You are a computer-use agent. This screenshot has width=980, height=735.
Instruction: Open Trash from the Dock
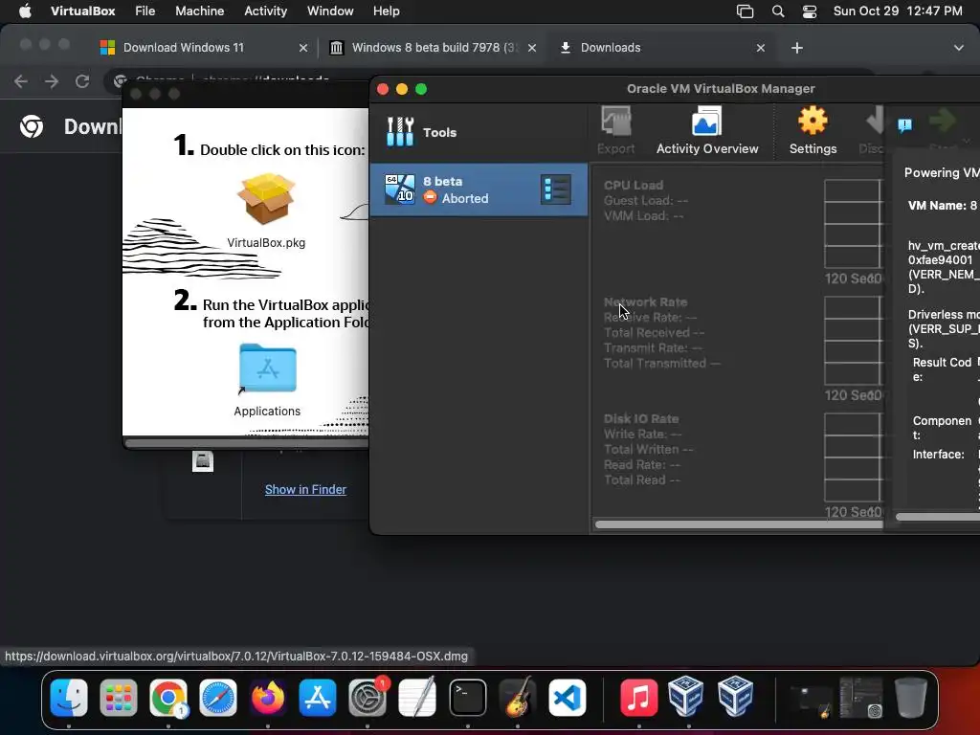pyautogui.click(x=911, y=698)
